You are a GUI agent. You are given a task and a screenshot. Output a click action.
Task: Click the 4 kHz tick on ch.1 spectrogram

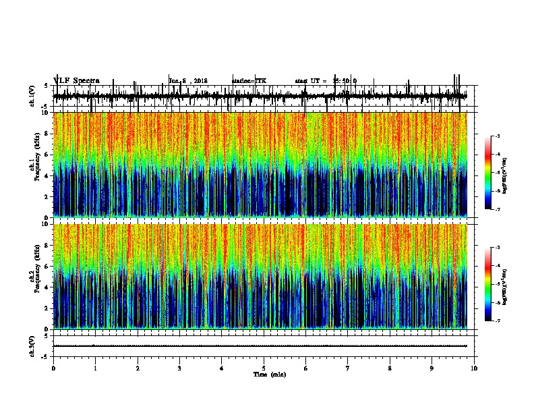click(x=47, y=176)
